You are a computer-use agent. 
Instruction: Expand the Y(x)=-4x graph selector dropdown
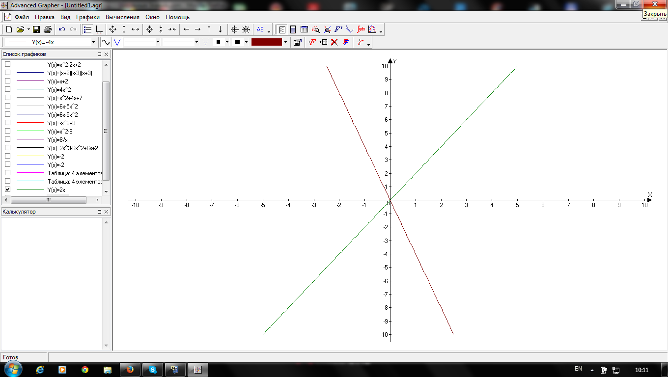tap(93, 42)
